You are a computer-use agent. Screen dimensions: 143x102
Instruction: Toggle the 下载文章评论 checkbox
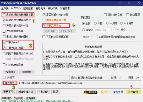click(44, 26)
